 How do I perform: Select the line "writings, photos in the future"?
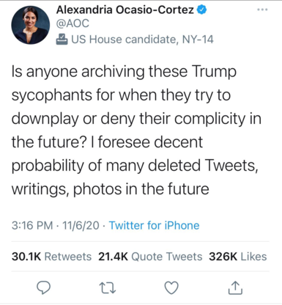point(111,189)
